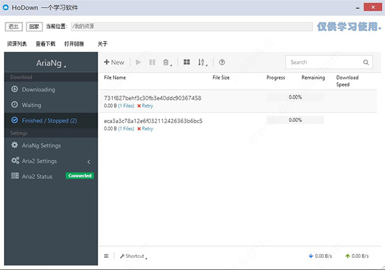Pause selected tasks with pause icon
The width and height of the screenshot is (385, 270).
point(152,62)
